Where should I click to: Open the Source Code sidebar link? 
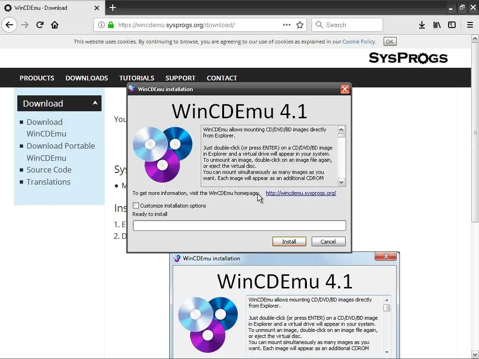[x=49, y=170]
